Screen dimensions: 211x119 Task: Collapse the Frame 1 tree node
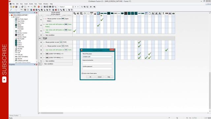pyautogui.click(x=12, y=17)
